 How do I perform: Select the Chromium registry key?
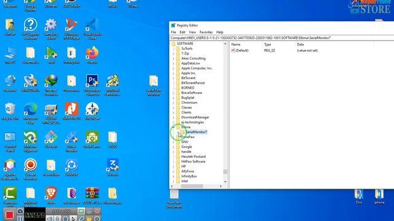189,103
